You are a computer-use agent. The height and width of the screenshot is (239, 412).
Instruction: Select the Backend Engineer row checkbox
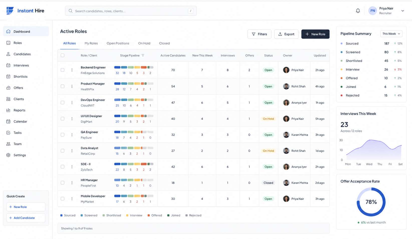pos(63,70)
